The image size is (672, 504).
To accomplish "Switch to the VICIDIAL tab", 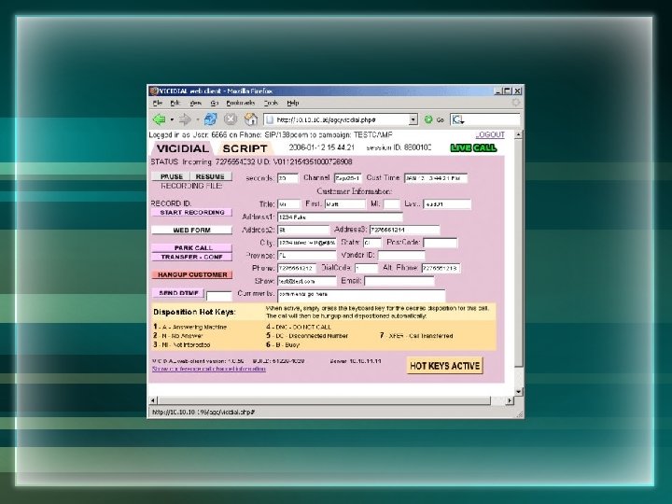I will click(x=182, y=148).
